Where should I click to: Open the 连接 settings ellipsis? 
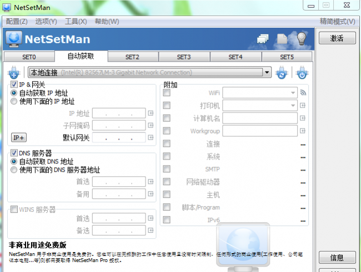point(303,145)
